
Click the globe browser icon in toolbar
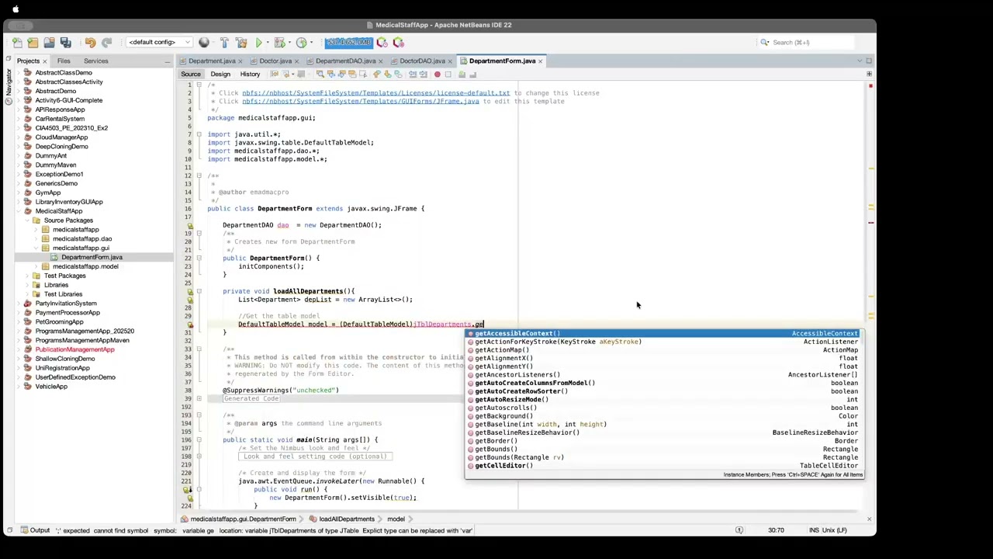[204, 43]
